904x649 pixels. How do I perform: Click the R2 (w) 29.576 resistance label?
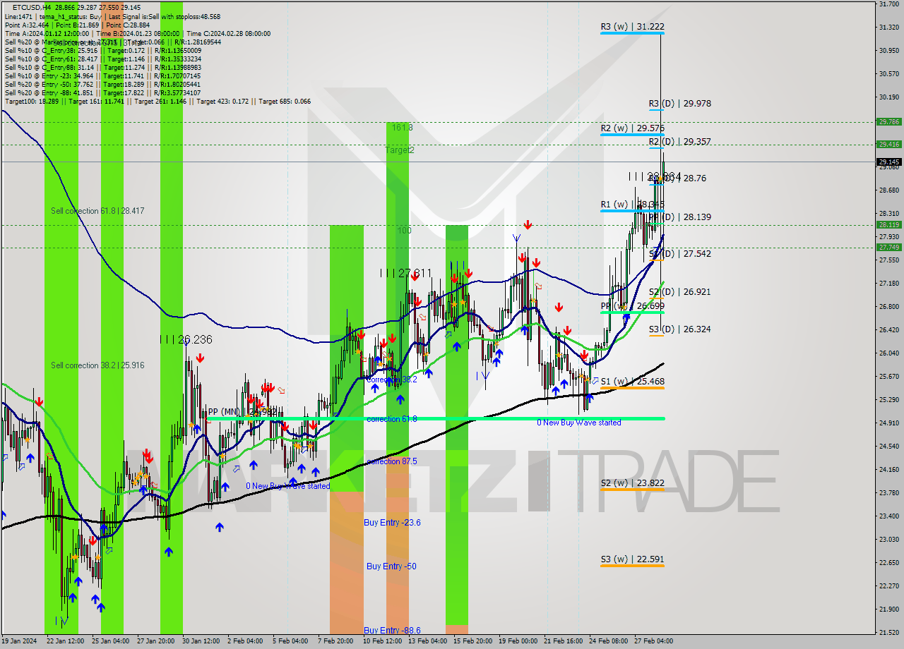click(632, 128)
